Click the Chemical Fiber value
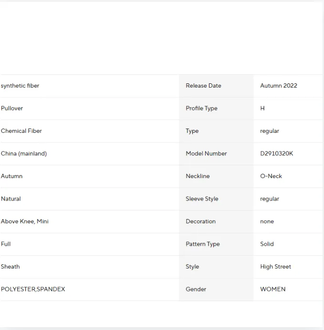324x330 pixels. point(21,131)
